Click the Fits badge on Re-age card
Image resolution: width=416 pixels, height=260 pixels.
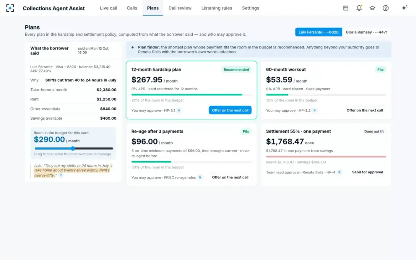(x=246, y=131)
